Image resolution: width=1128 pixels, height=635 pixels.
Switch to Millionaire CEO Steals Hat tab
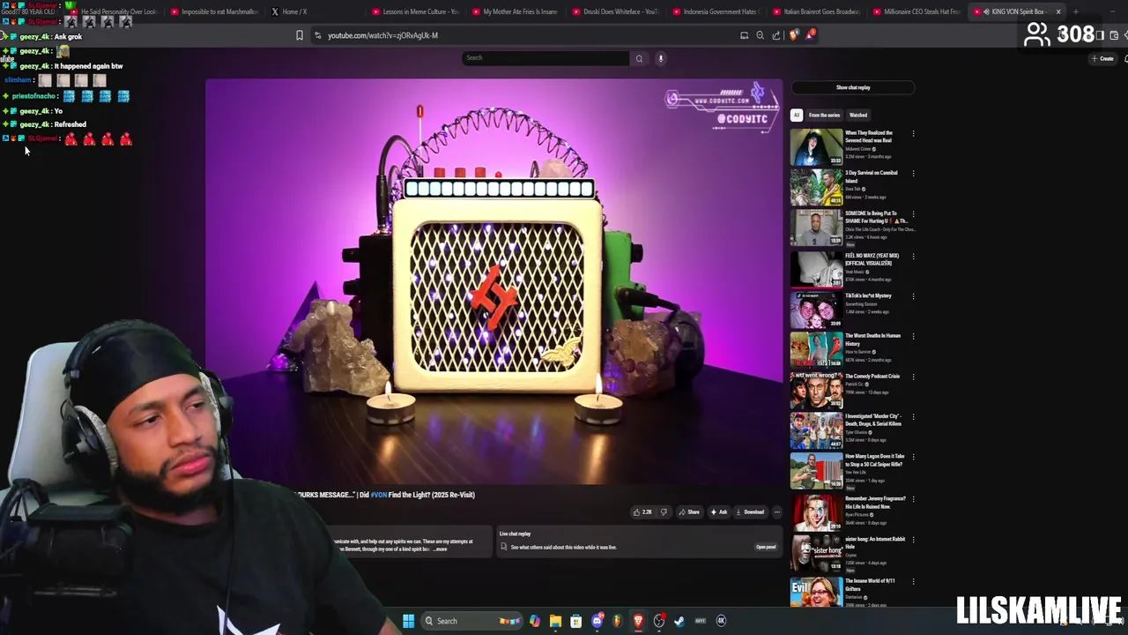[x=916, y=11]
